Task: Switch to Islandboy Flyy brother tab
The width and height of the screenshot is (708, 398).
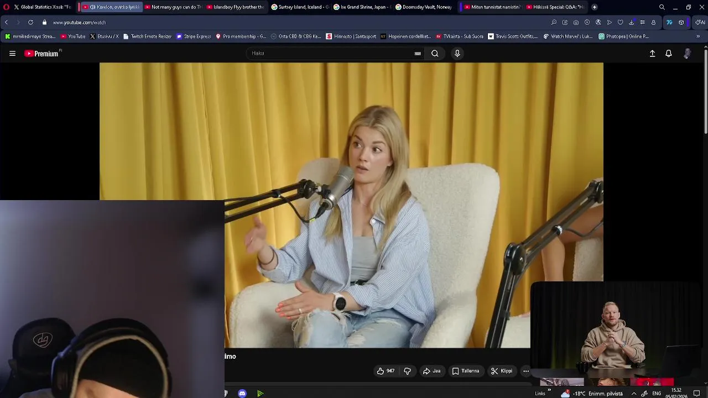Action: tap(235, 7)
